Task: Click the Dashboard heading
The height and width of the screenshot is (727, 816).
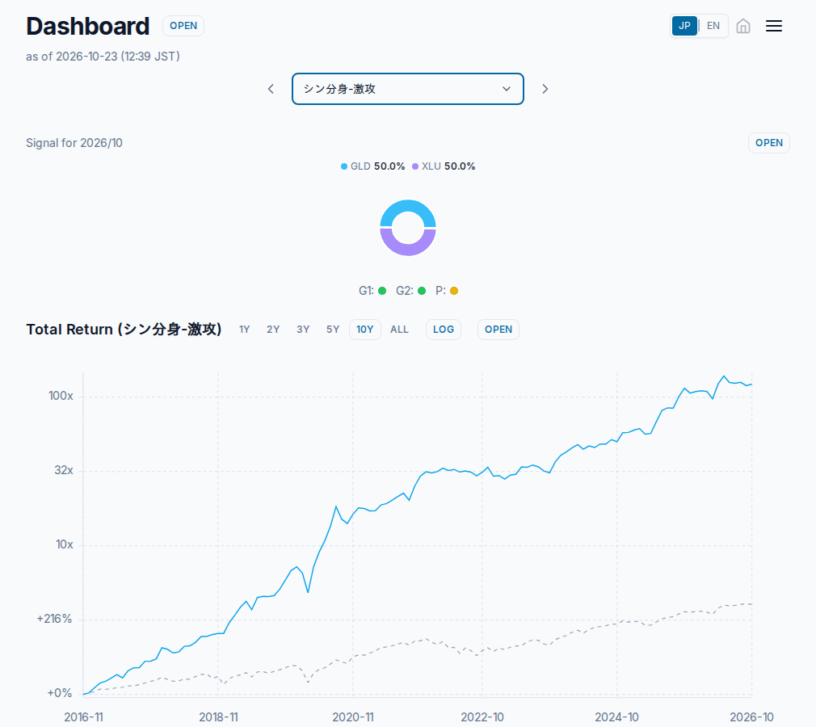Action: point(88,26)
